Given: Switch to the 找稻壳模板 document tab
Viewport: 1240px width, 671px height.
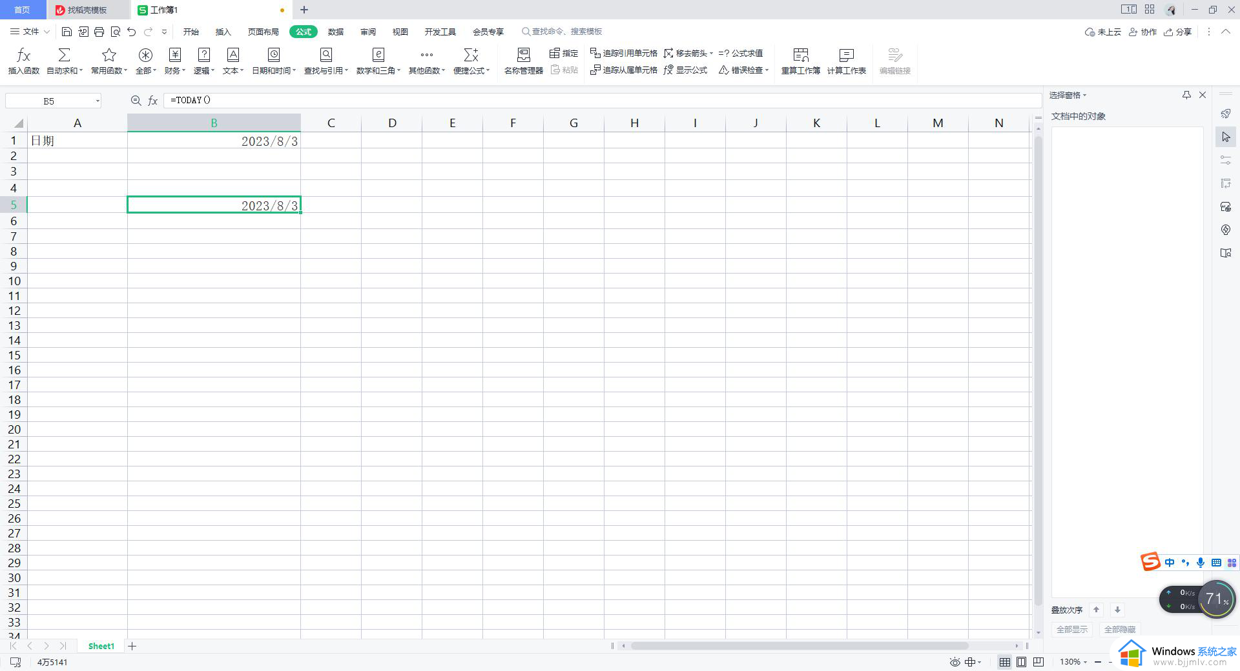Looking at the screenshot, I should (x=87, y=10).
